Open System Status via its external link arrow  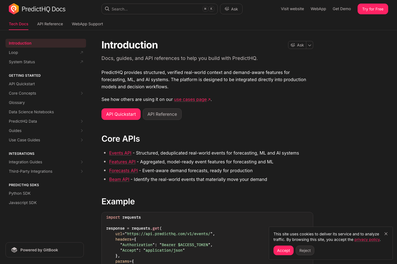click(81, 62)
